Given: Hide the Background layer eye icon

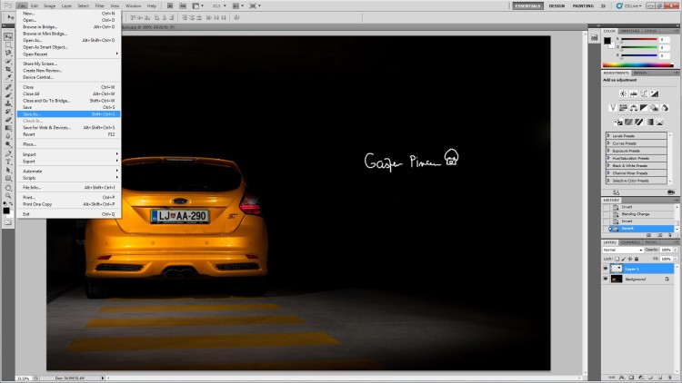Looking at the screenshot, I should click(606, 280).
